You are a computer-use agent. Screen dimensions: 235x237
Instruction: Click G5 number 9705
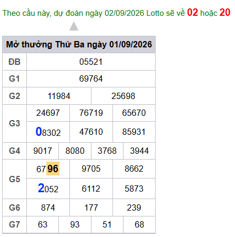91,169
